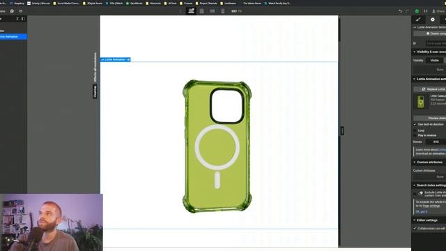Open the settings gear on canvas element label
Screen dimensions: 446x251
[x=128, y=59]
